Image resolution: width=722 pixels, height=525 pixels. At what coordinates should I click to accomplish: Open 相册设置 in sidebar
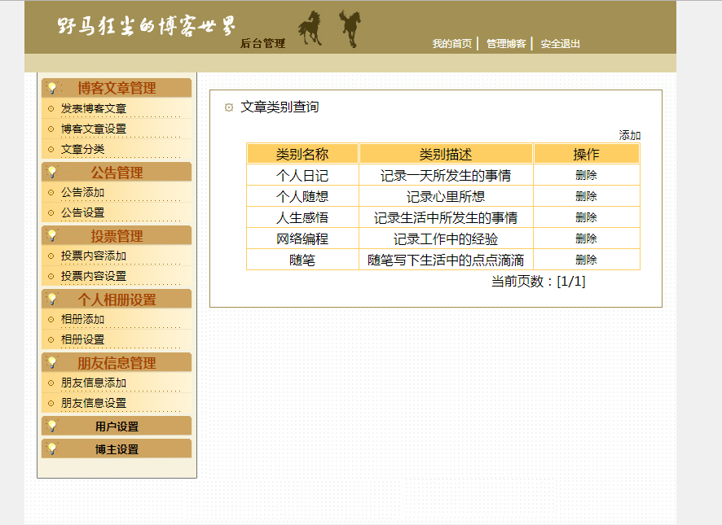click(83, 339)
